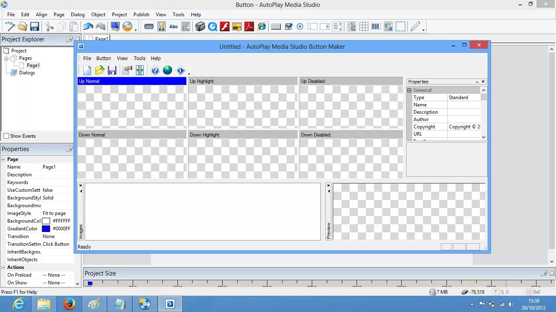Insert Paragraph object icon
Screen dimensions: 556x312
point(186,27)
